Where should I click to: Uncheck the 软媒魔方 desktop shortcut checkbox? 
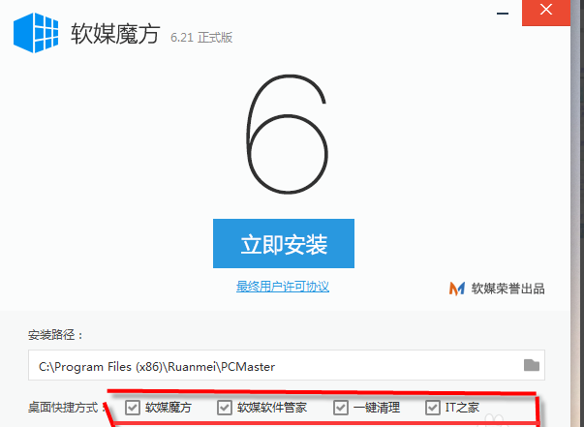[x=133, y=408]
